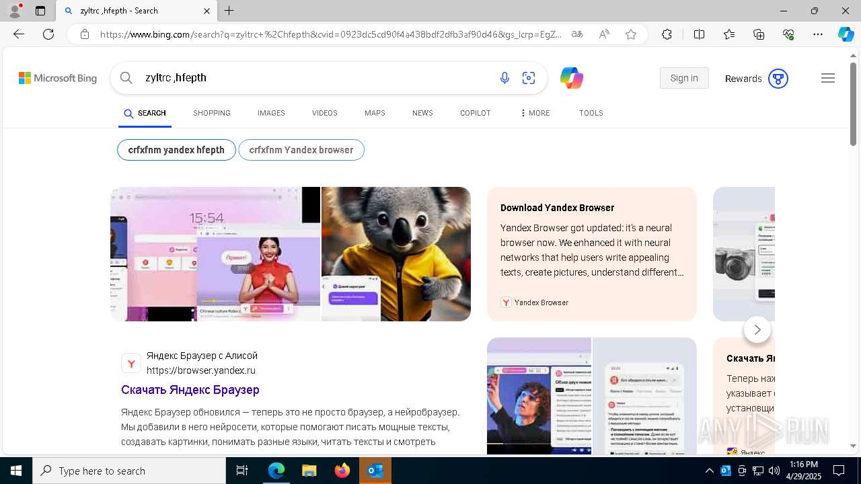Image resolution: width=861 pixels, height=484 pixels.
Task: Open Browser essentials icon
Action: pyautogui.click(x=788, y=34)
